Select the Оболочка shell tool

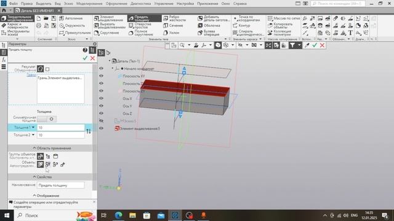coord(209,26)
